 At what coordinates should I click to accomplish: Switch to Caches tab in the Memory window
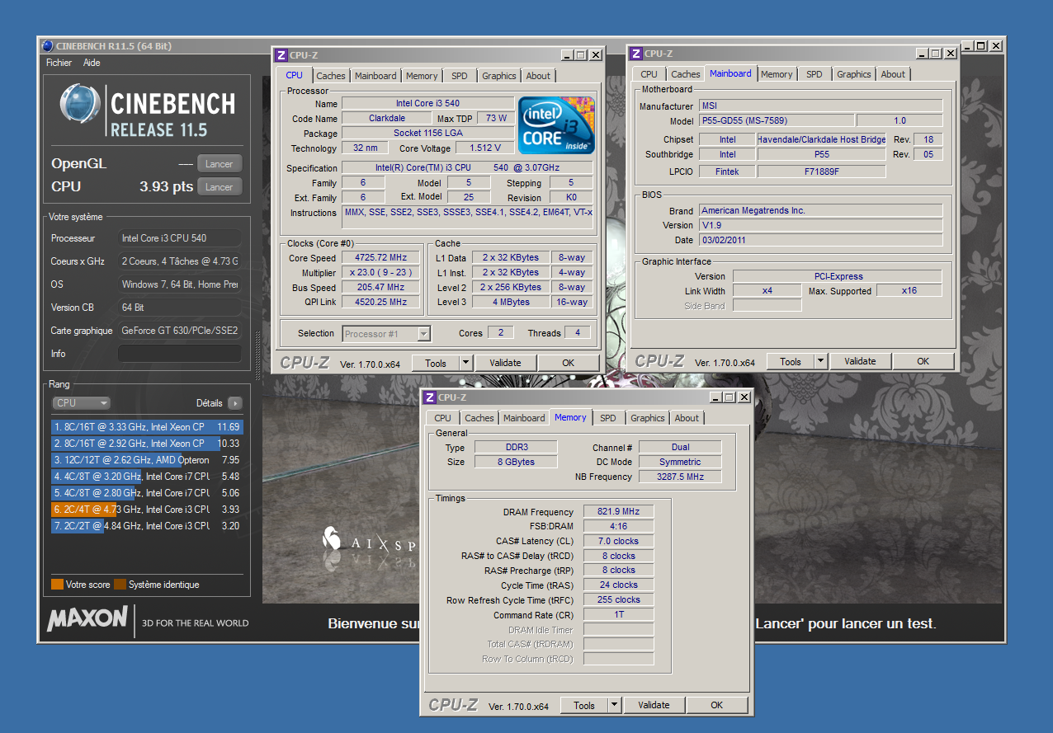[479, 418]
